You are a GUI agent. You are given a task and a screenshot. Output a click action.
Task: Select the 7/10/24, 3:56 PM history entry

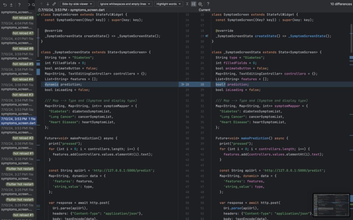17,87
